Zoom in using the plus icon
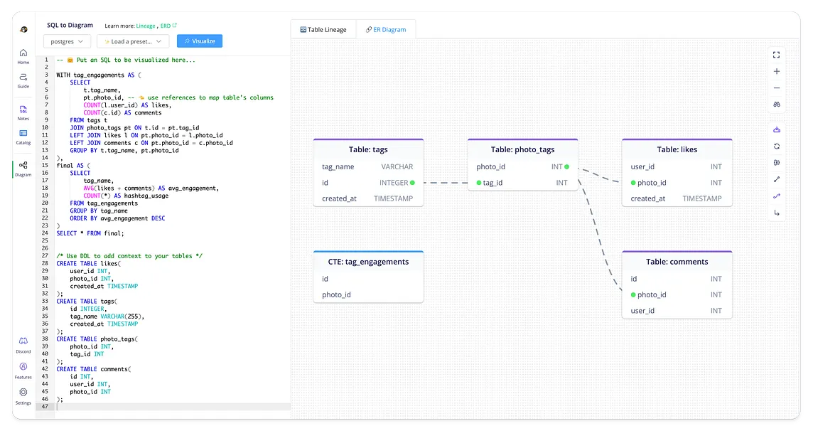Viewport: 813px width, 431px height. (776, 71)
